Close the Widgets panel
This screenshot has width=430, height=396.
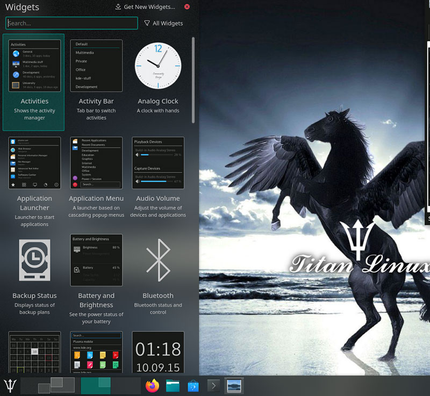pyautogui.click(x=187, y=7)
